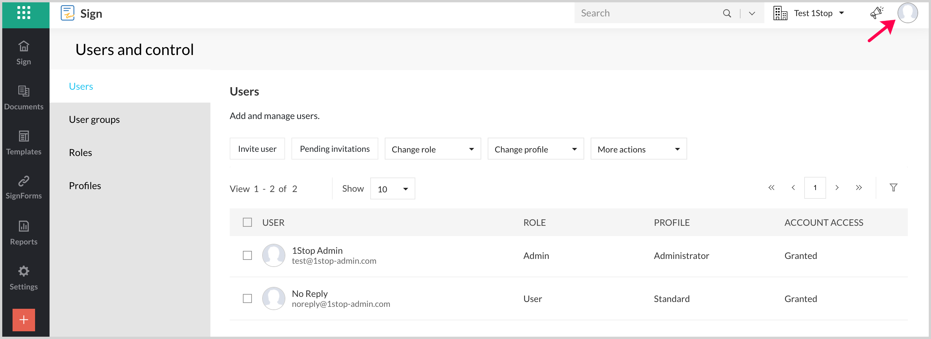
Task: Click into the Search field
Action: point(647,14)
